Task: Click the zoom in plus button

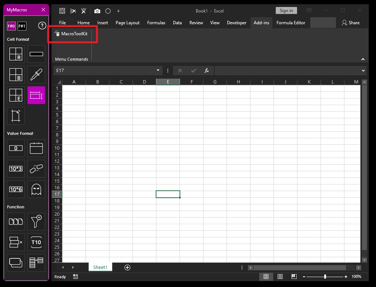Action: pos(346,277)
